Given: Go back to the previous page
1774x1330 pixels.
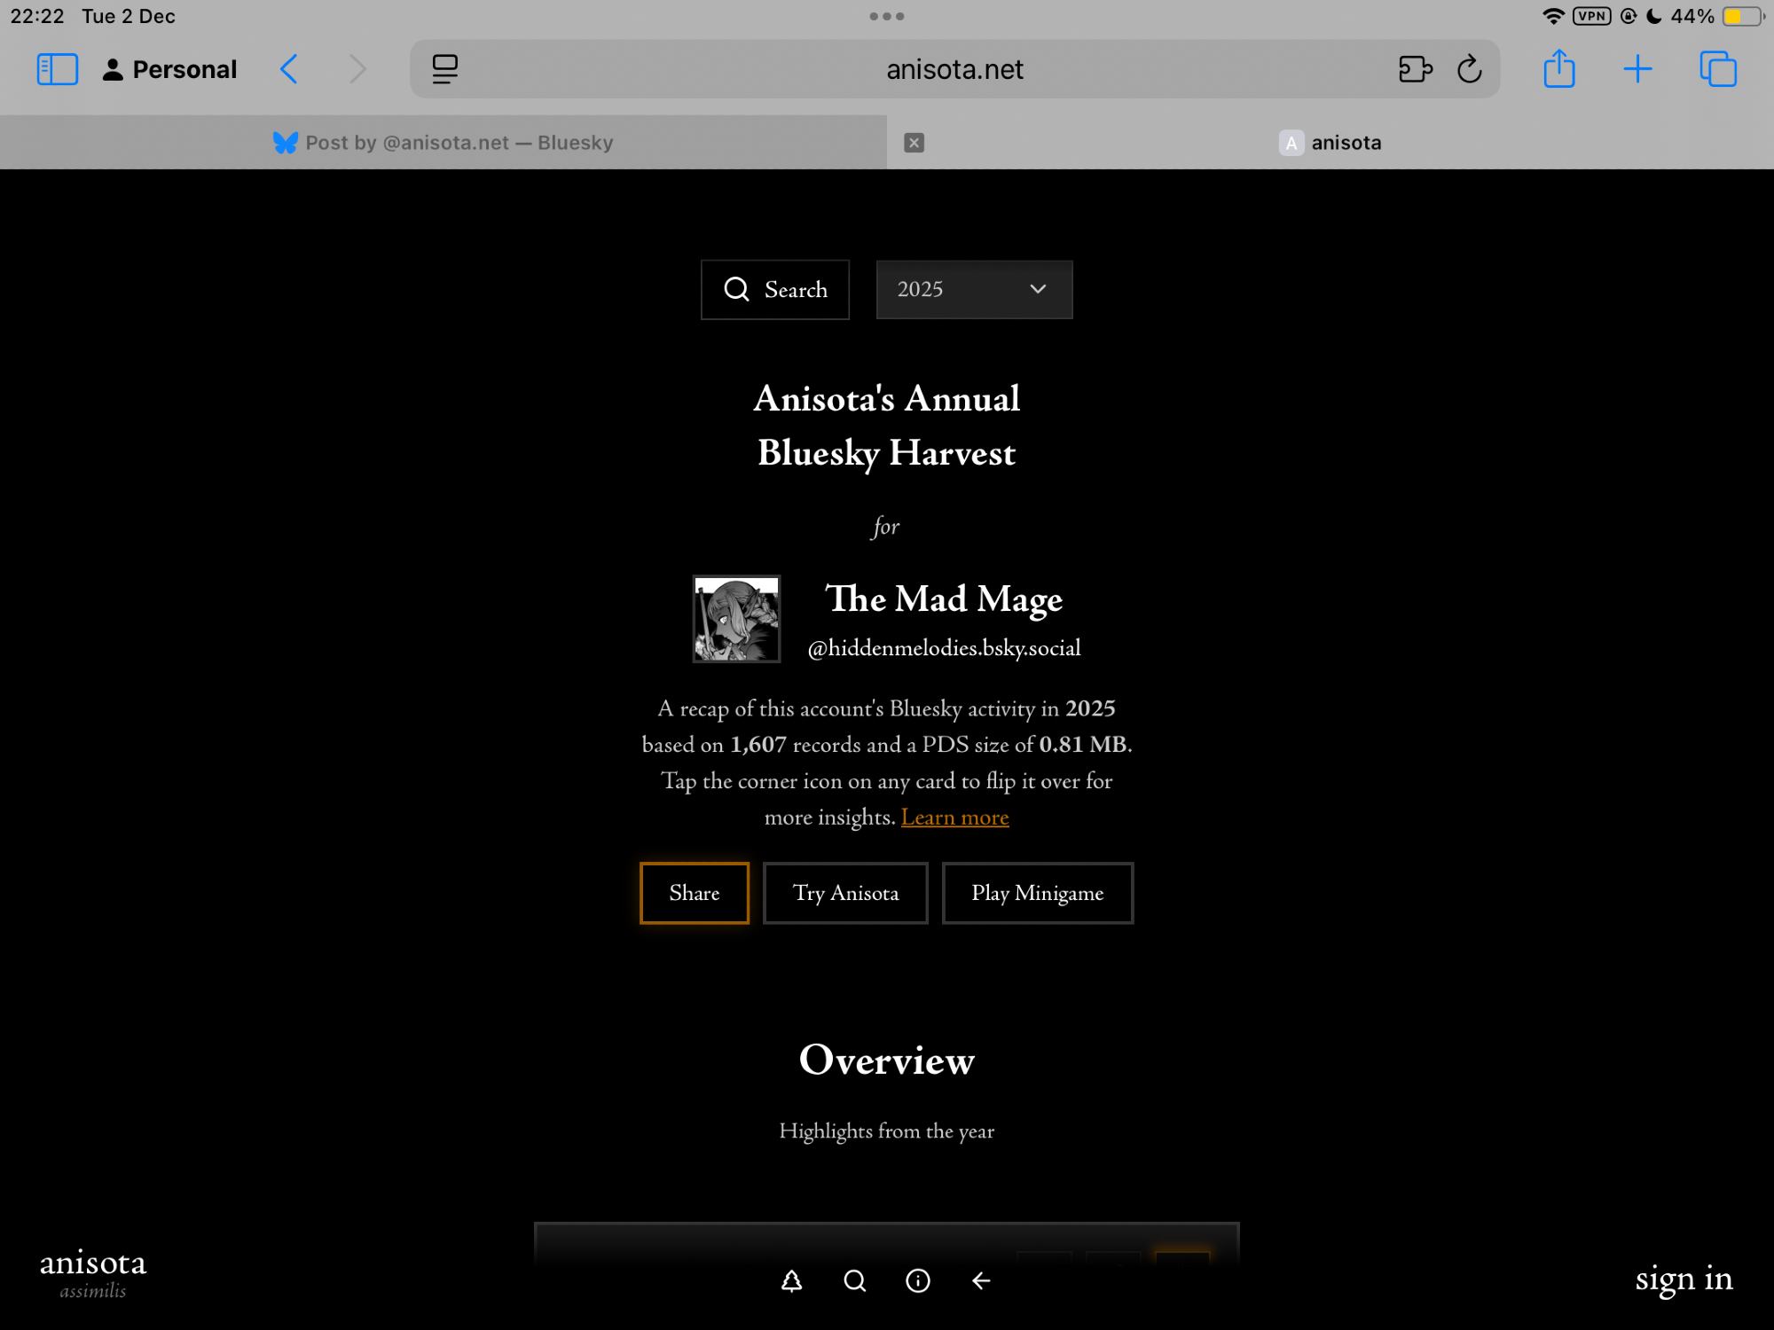Looking at the screenshot, I should pyautogui.click(x=289, y=69).
